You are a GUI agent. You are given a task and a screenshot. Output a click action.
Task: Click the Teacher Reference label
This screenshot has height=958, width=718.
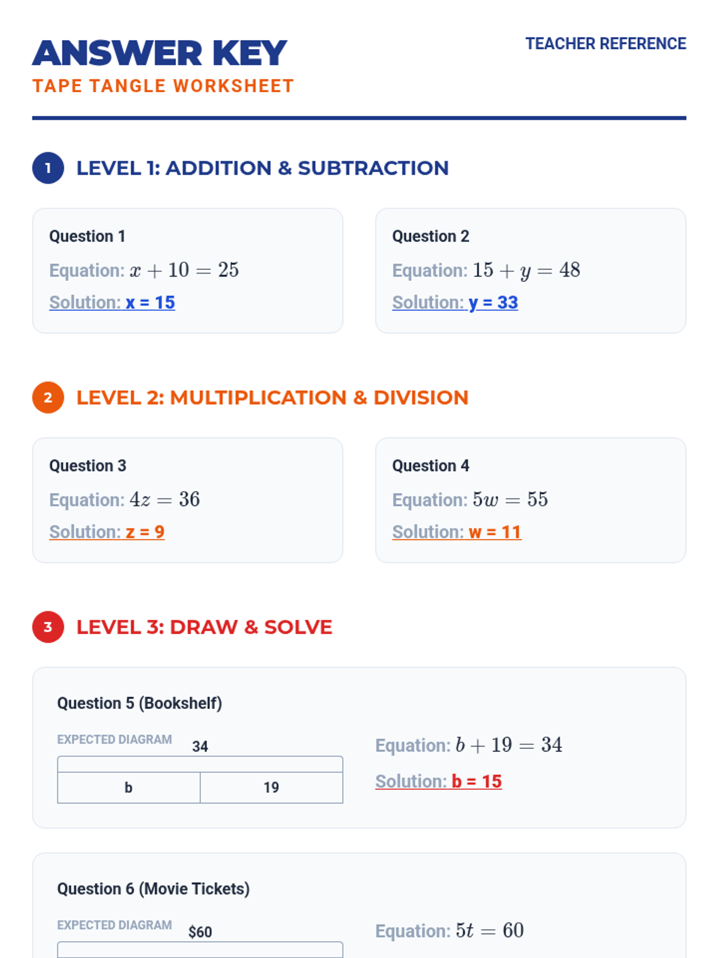click(x=606, y=44)
